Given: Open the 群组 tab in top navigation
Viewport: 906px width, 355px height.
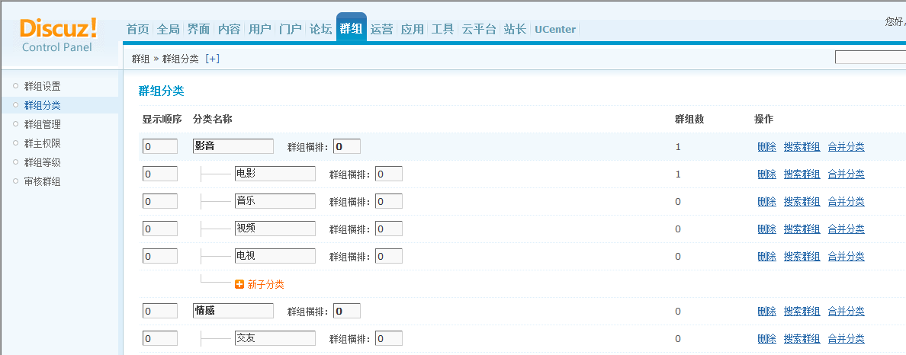Looking at the screenshot, I should (351, 29).
